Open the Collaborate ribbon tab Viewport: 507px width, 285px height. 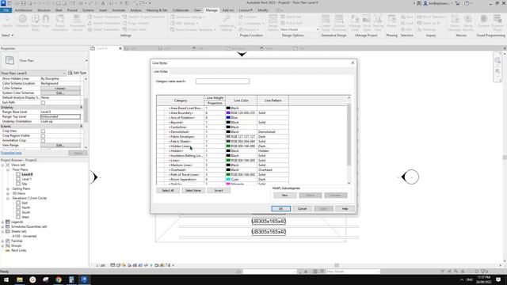coord(181,10)
